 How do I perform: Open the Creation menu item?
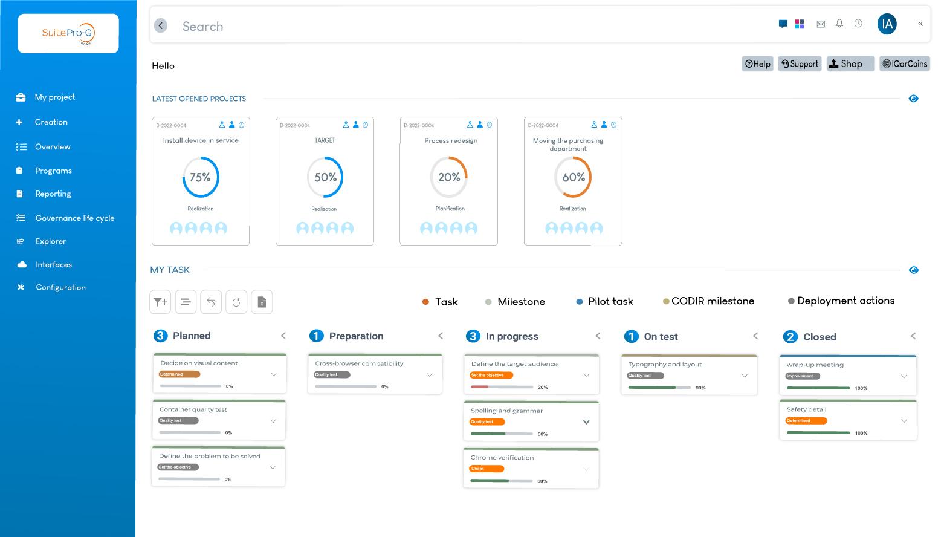[51, 122]
